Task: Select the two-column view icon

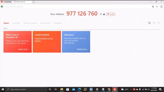Action: point(154,23)
